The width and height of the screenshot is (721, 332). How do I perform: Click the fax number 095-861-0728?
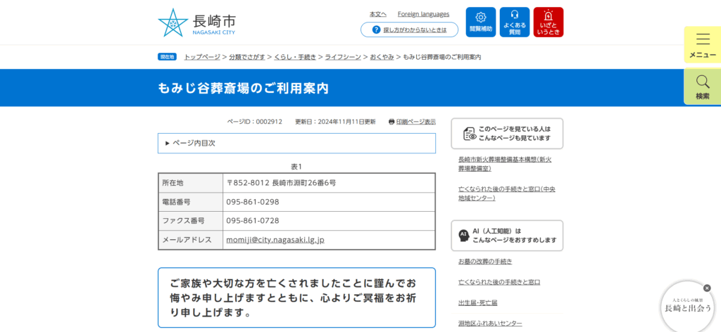253,221
